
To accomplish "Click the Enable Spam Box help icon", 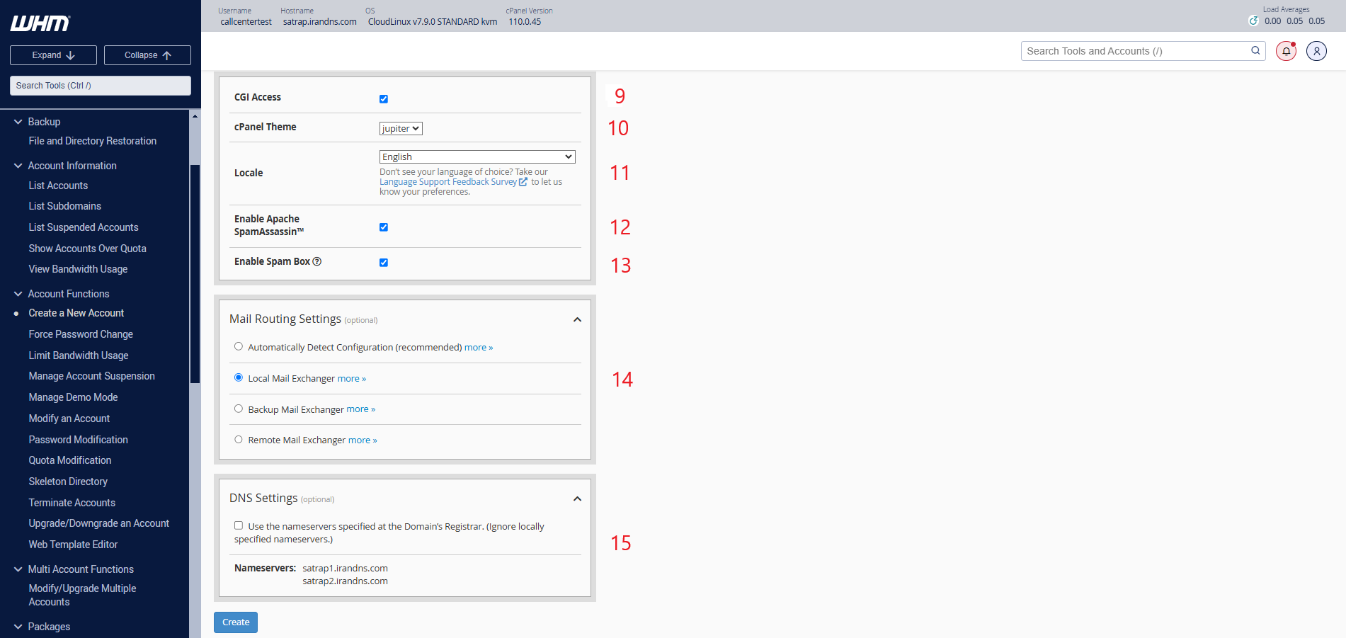I will tap(317, 261).
